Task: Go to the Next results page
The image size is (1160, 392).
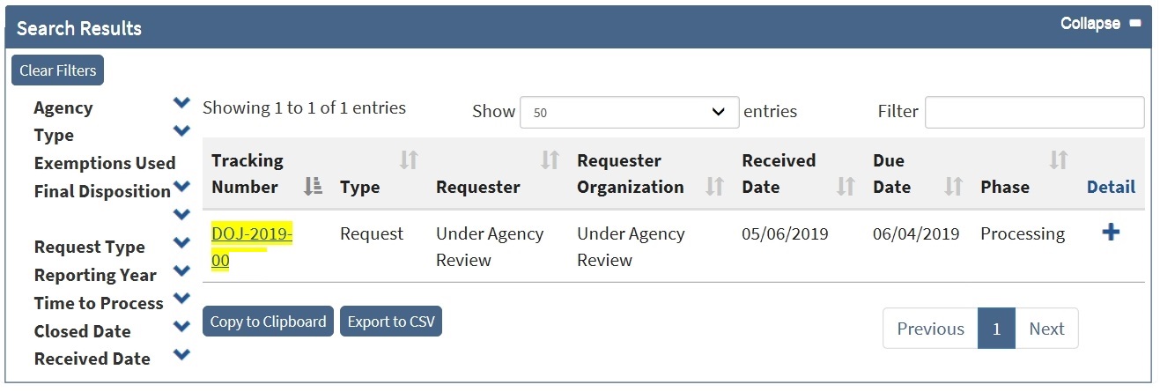Action: tap(1046, 329)
